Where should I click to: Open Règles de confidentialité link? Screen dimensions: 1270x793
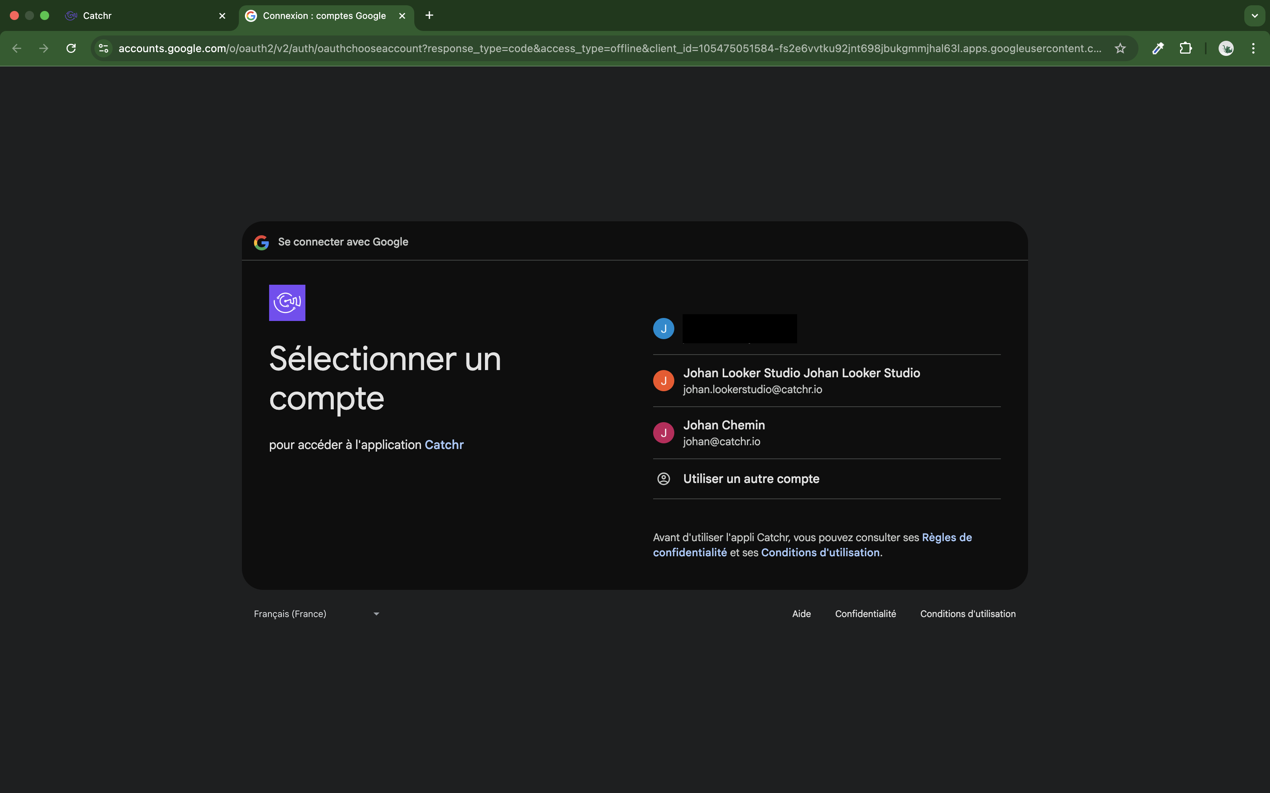click(812, 545)
